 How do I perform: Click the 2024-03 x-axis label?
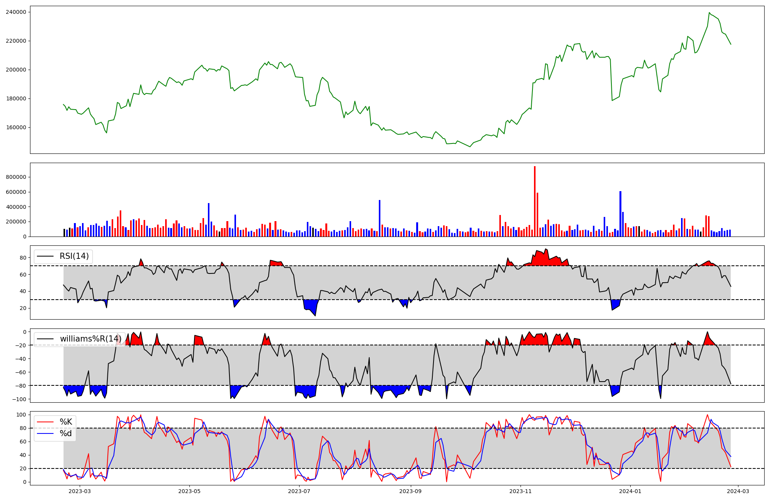tap(737, 491)
